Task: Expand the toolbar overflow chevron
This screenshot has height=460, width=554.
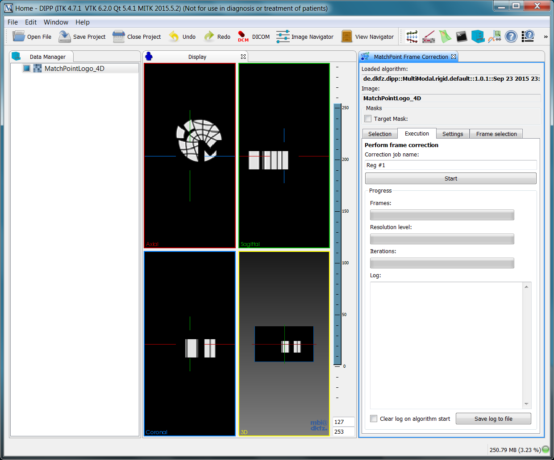Action: (546, 37)
